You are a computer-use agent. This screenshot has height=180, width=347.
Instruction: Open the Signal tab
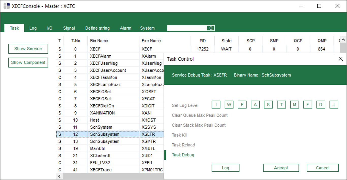(69, 28)
